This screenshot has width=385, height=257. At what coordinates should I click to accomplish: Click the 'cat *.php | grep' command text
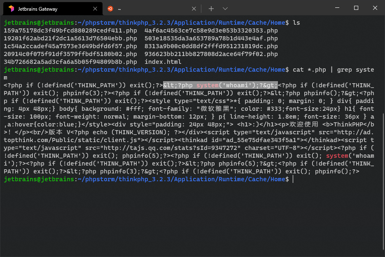click(322, 70)
